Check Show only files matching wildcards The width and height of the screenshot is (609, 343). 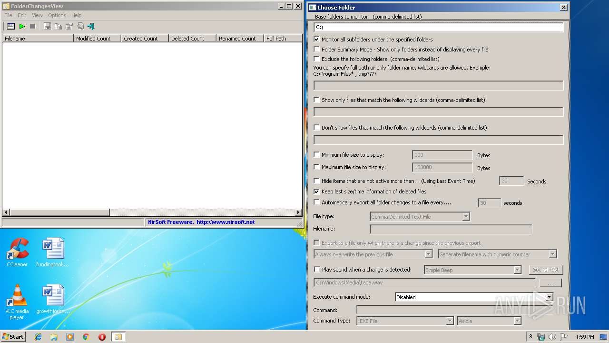coord(317,100)
